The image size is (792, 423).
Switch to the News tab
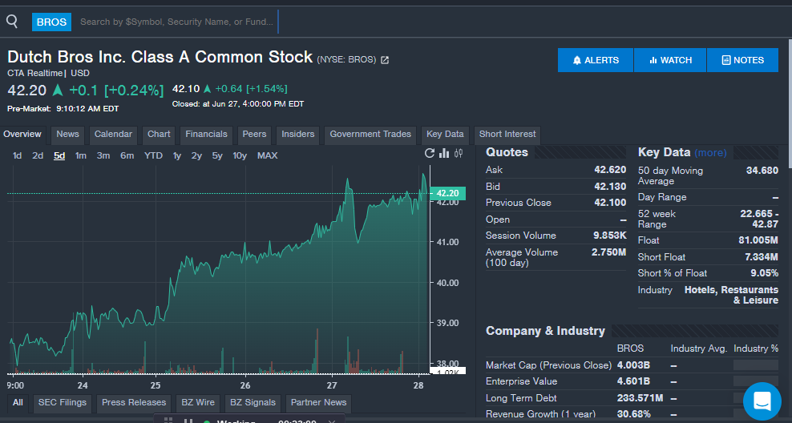[67, 135]
